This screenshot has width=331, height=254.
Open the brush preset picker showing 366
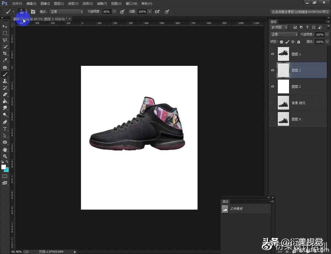pyautogui.click(x=23, y=12)
